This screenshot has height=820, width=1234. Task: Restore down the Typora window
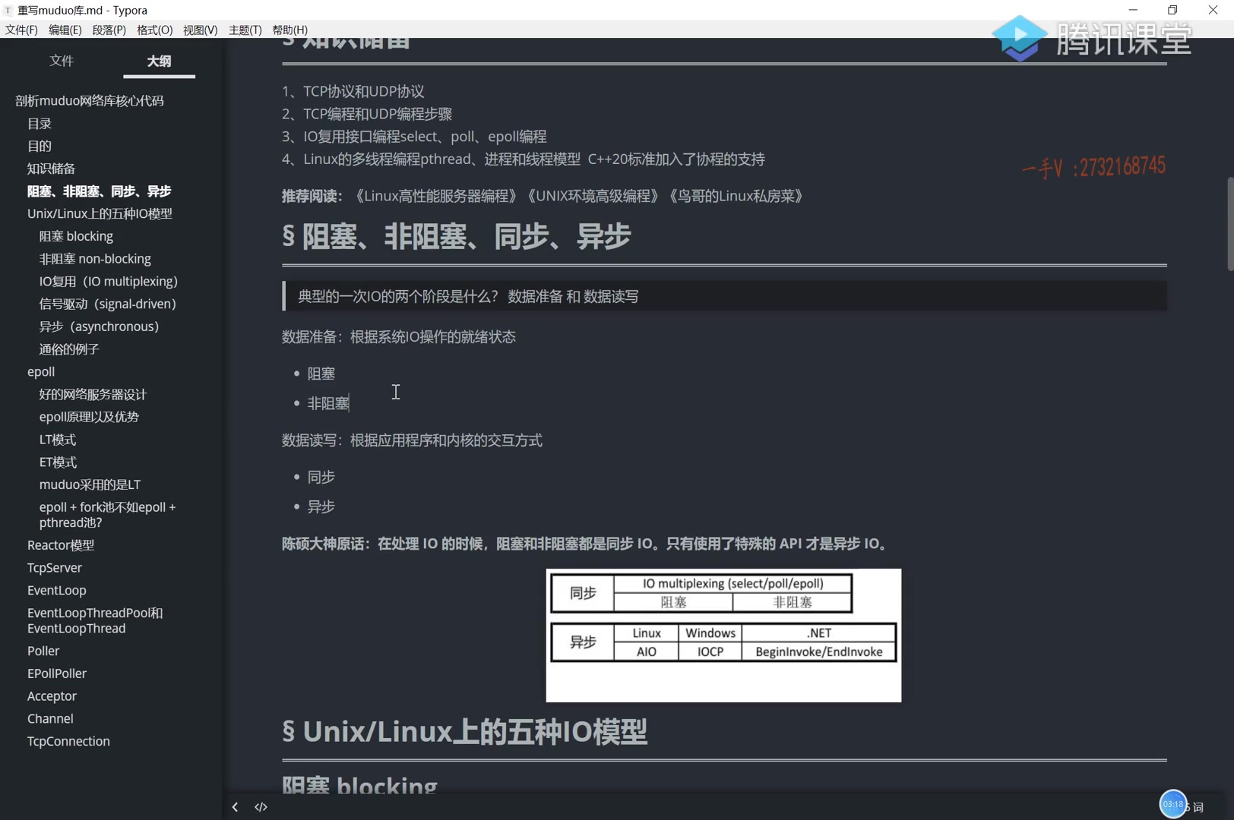pyautogui.click(x=1172, y=10)
